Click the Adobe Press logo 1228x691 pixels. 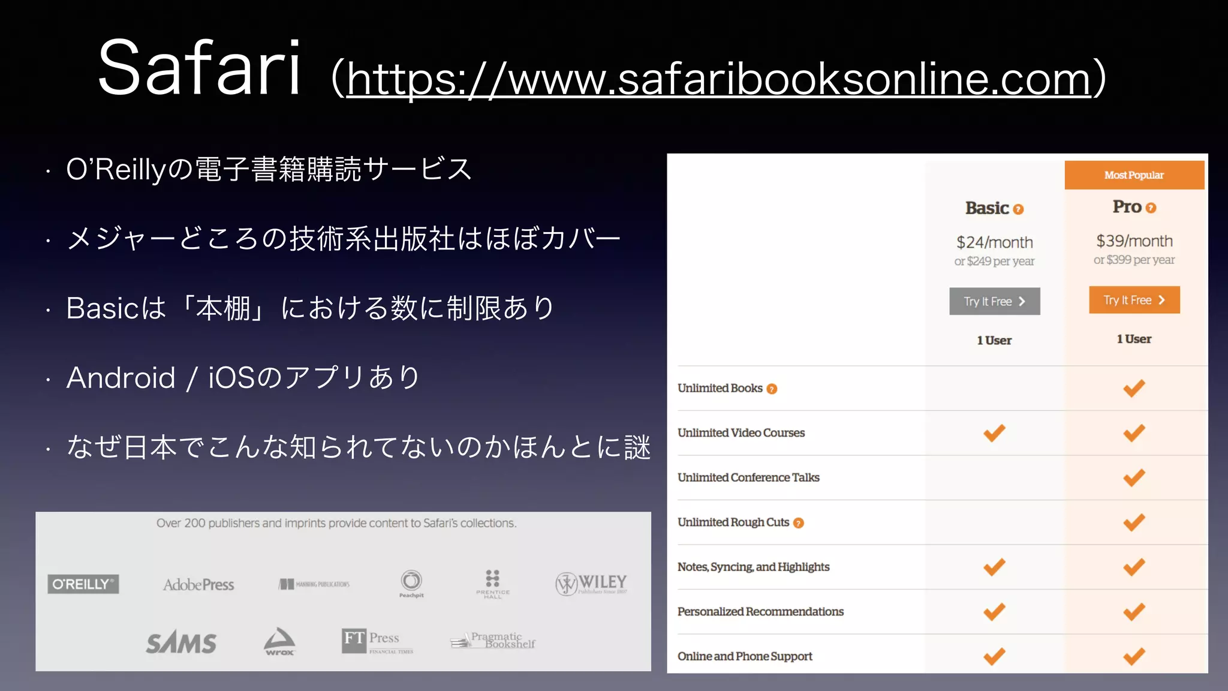pos(198,584)
